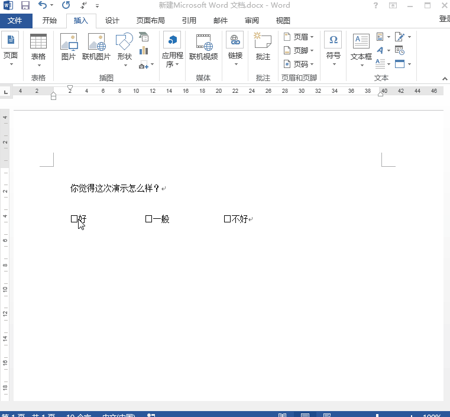The width and height of the screenshot is (450, 417).
Task: Click the Date and Time icon
Action: click(x=400, y=50)
